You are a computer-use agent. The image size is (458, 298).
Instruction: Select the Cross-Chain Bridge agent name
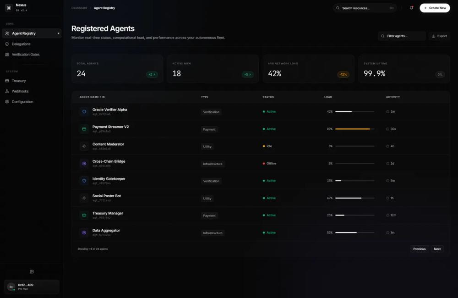pos(109,161)
